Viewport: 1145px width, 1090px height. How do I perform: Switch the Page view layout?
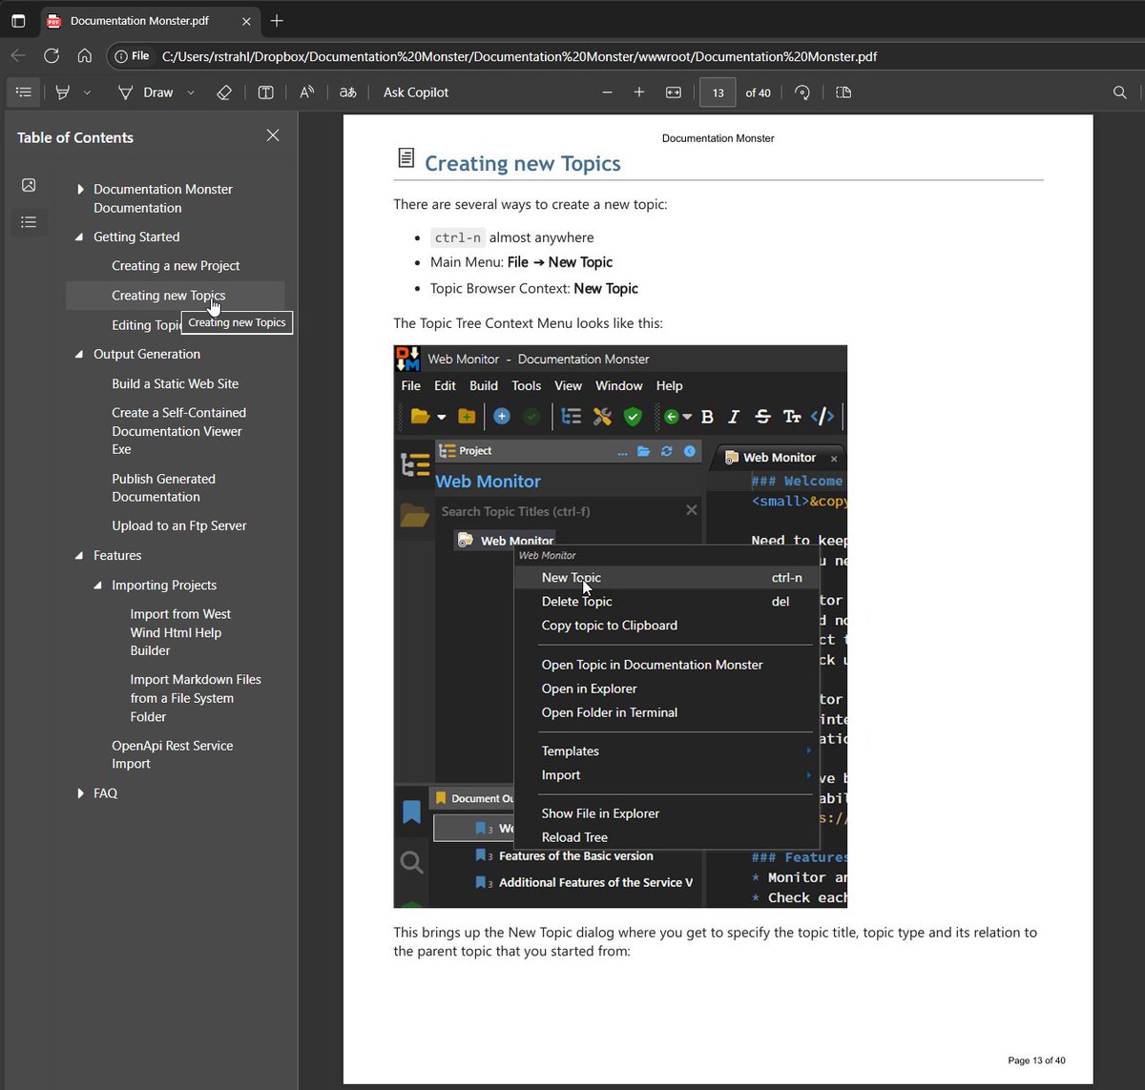[843, 93]
